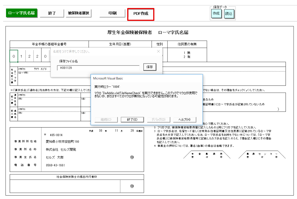Click the address 愛知県小牧市安田町190
This screenshot has width=297, height=199.
coord(62,142)
